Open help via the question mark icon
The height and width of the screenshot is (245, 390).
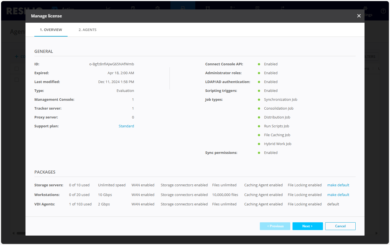(x=383, y=11)
